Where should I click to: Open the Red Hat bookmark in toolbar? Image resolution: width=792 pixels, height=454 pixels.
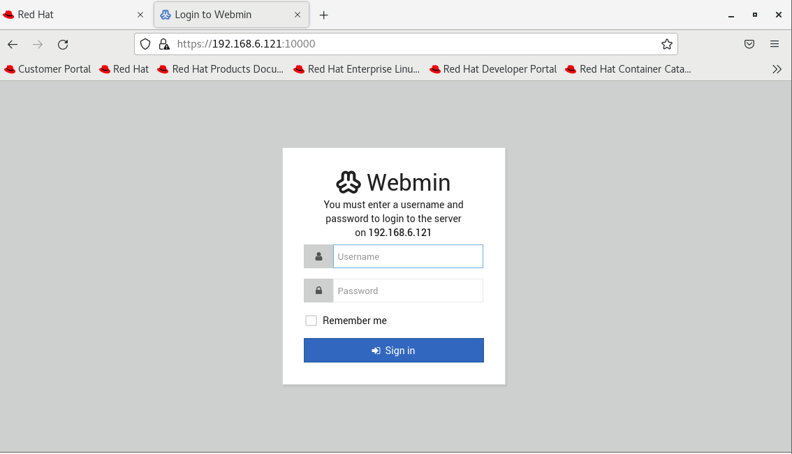(124, 69)
